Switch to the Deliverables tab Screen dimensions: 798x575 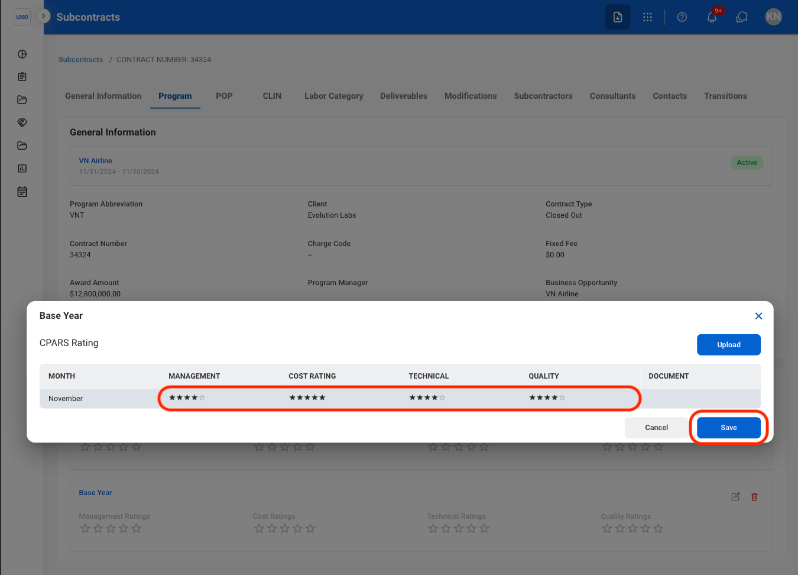coord(404,96)
